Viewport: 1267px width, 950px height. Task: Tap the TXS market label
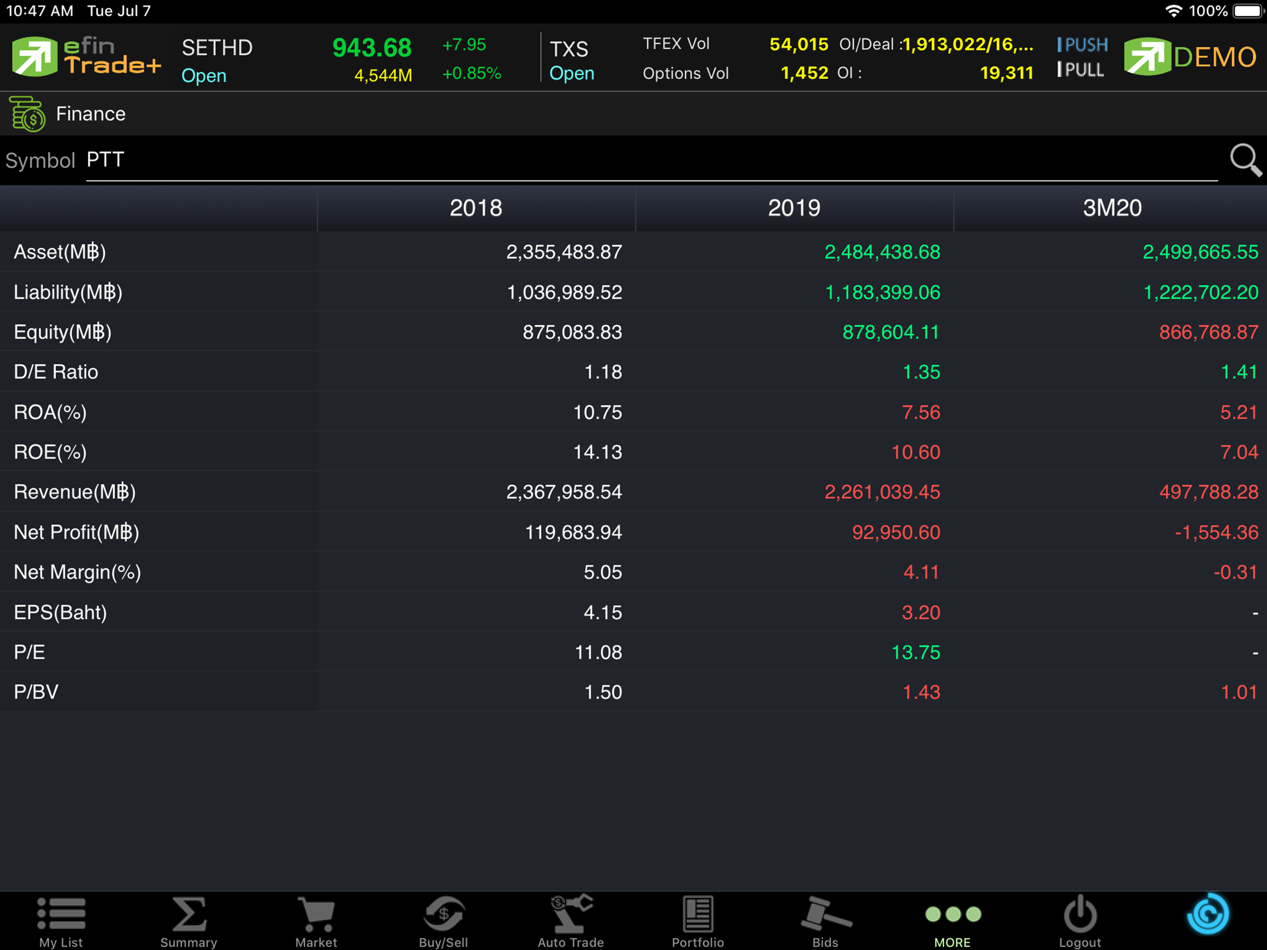click(569, 49)
